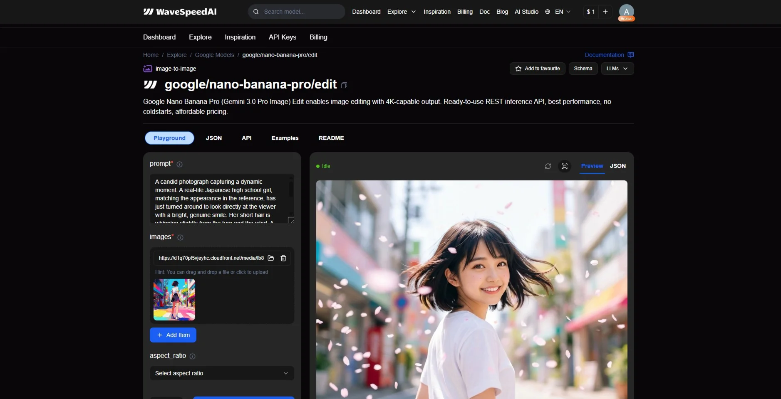
Task: Click the prompt info icon
Action: [x=180, y=164]
